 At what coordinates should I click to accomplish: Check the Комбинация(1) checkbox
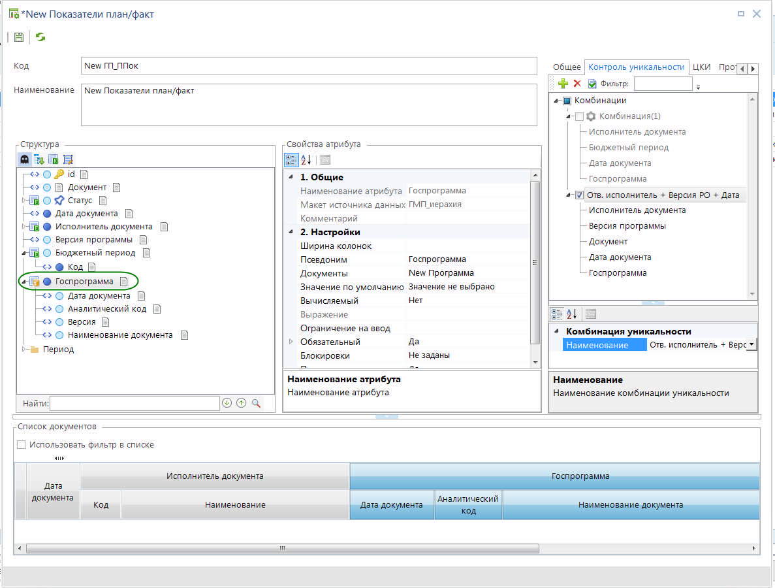pyautogui.click(x=579, y=116)
